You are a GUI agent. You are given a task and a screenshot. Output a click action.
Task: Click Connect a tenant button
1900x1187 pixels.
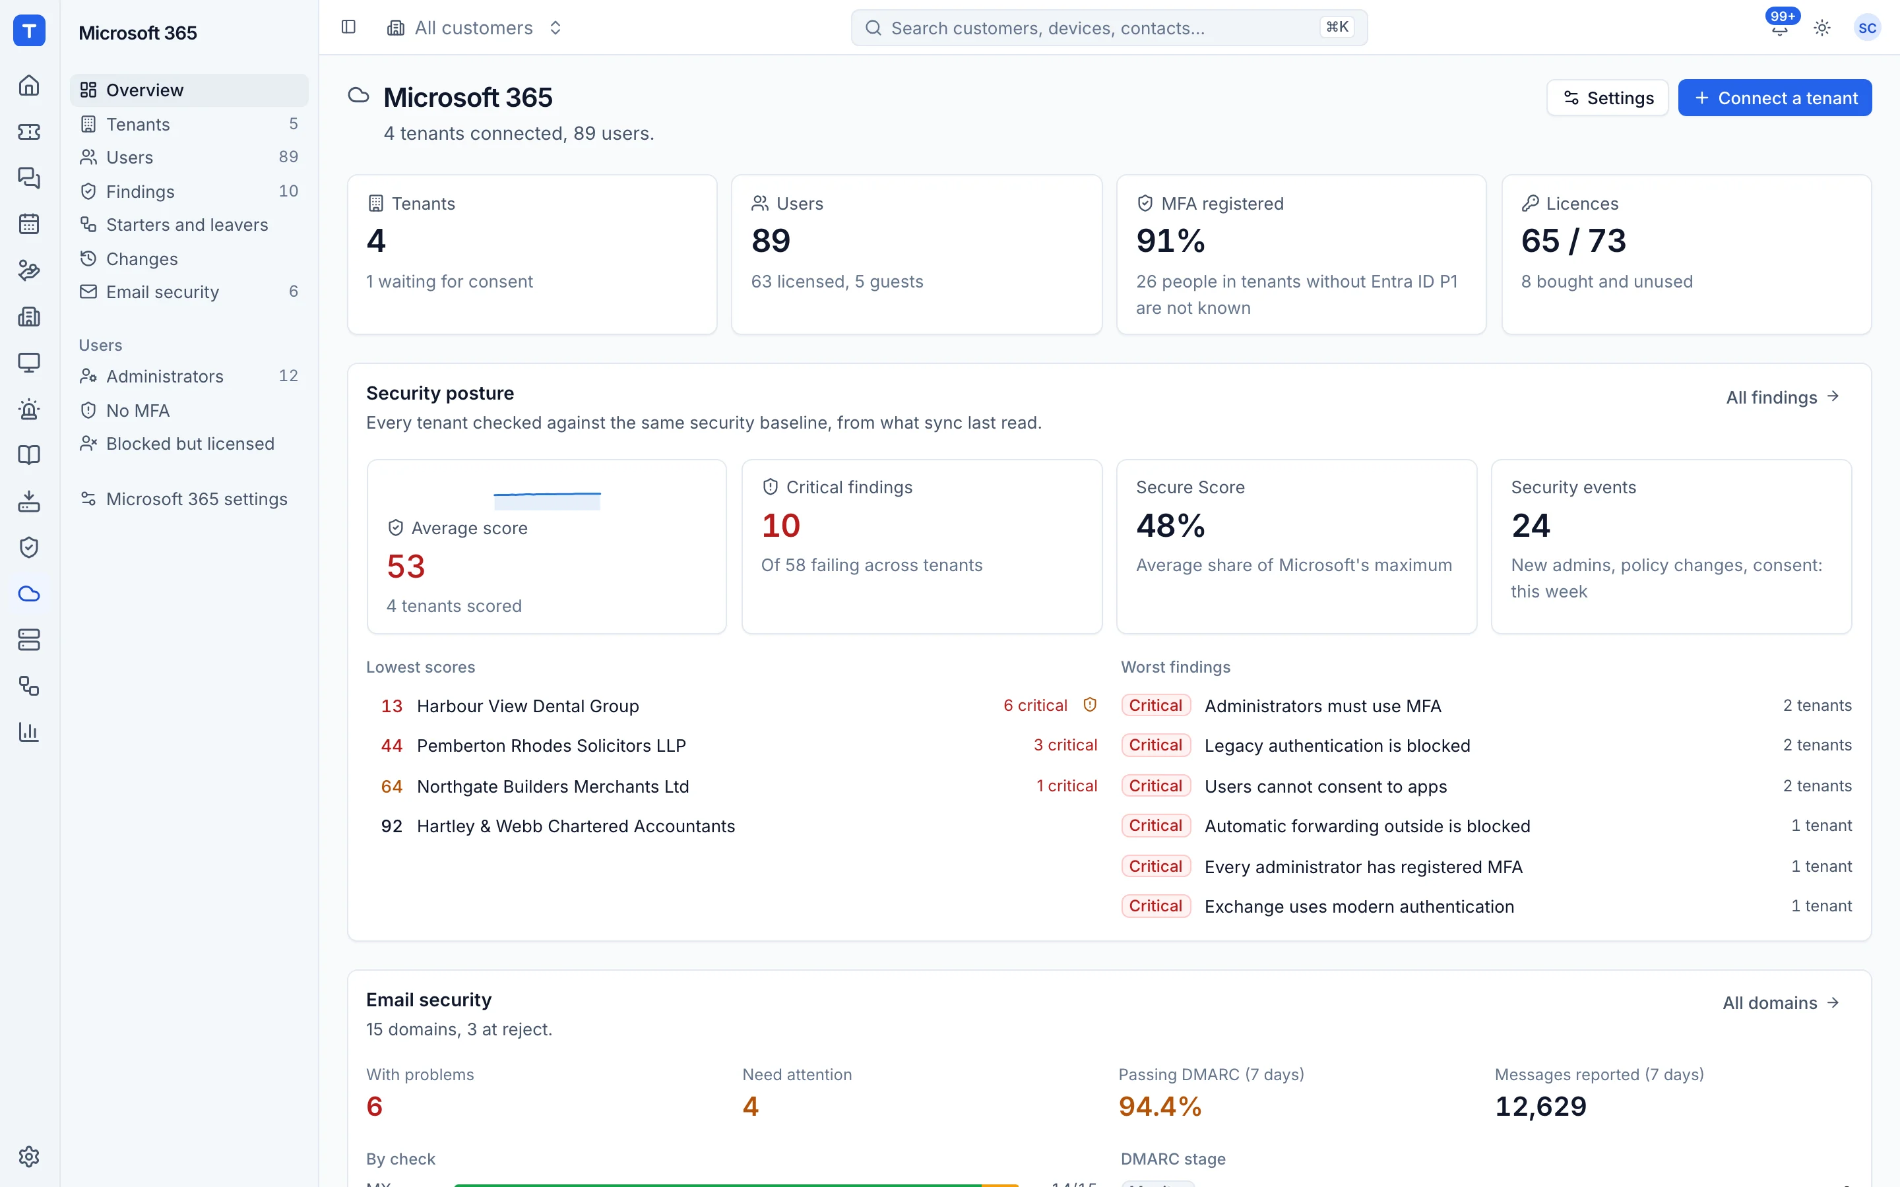[1775, 98]
